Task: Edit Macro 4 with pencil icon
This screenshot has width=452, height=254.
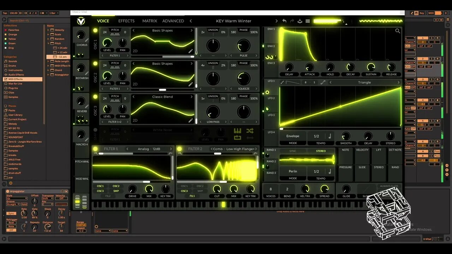Action: click(x=87, y=140)
